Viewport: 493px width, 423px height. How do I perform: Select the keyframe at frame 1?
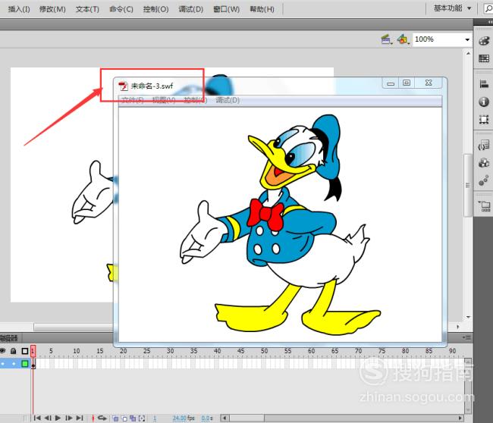(x=33, y=364)
